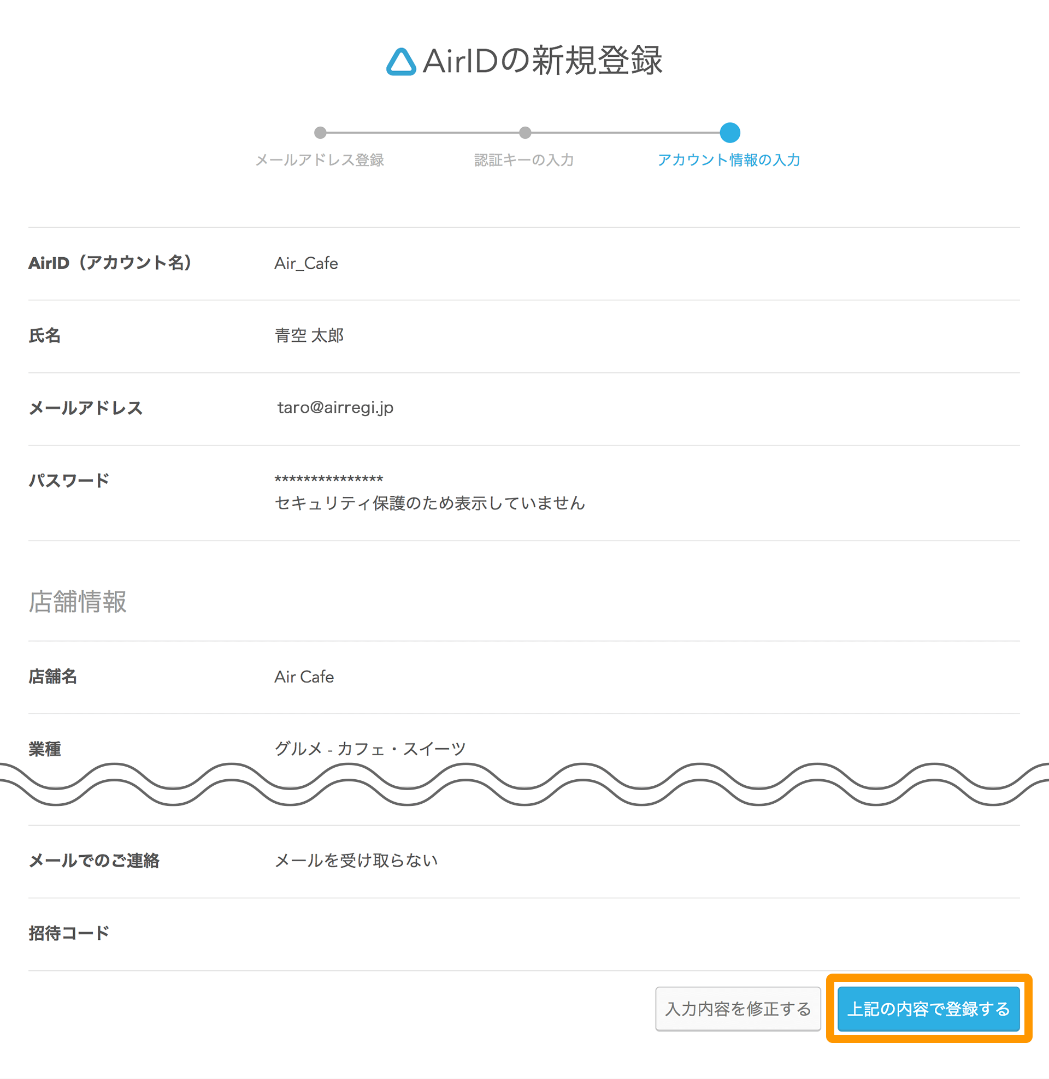Click the 招待コード label
The image size is (1049, 1079).
[69, 933]
